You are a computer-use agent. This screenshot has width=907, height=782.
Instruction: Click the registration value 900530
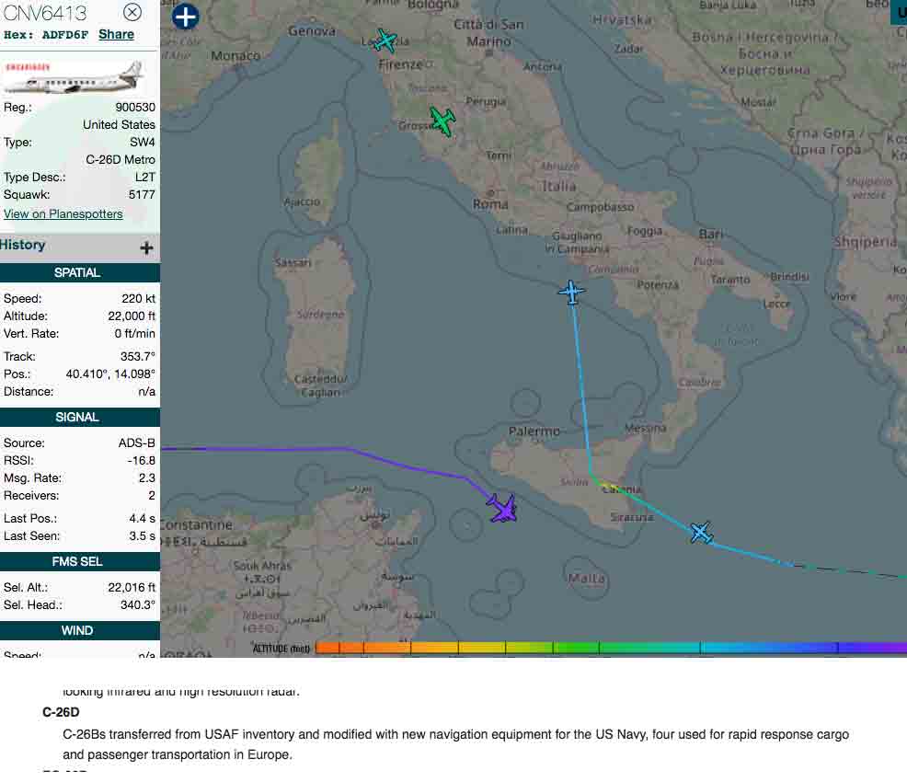click(135, 108)
